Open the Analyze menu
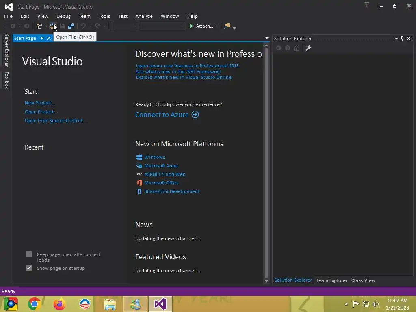Viewport: 416px width, 312px height. pyautogui.click(x=144, y=16)
